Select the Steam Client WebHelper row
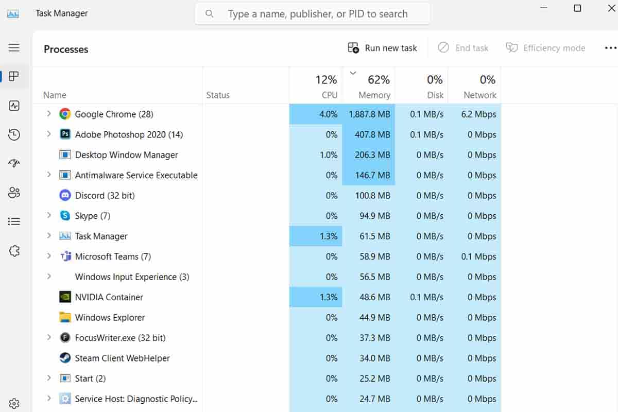This screenshot has height=412, width=618. (x=267, y=358)
